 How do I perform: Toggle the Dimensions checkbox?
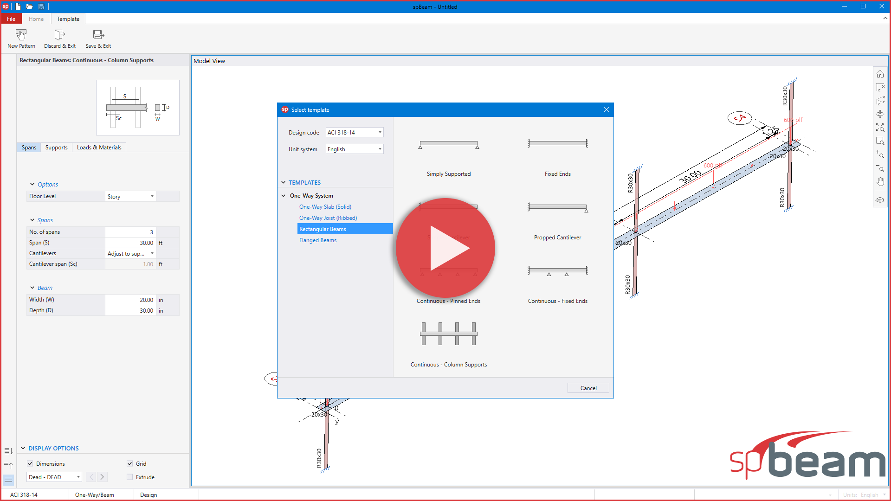(30, 463)
